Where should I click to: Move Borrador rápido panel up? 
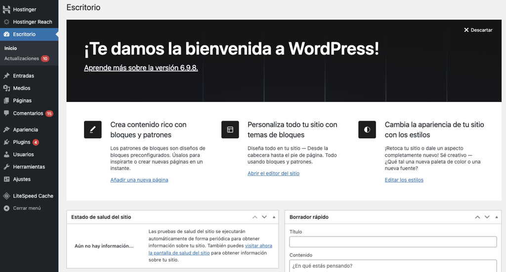(478, 217)
